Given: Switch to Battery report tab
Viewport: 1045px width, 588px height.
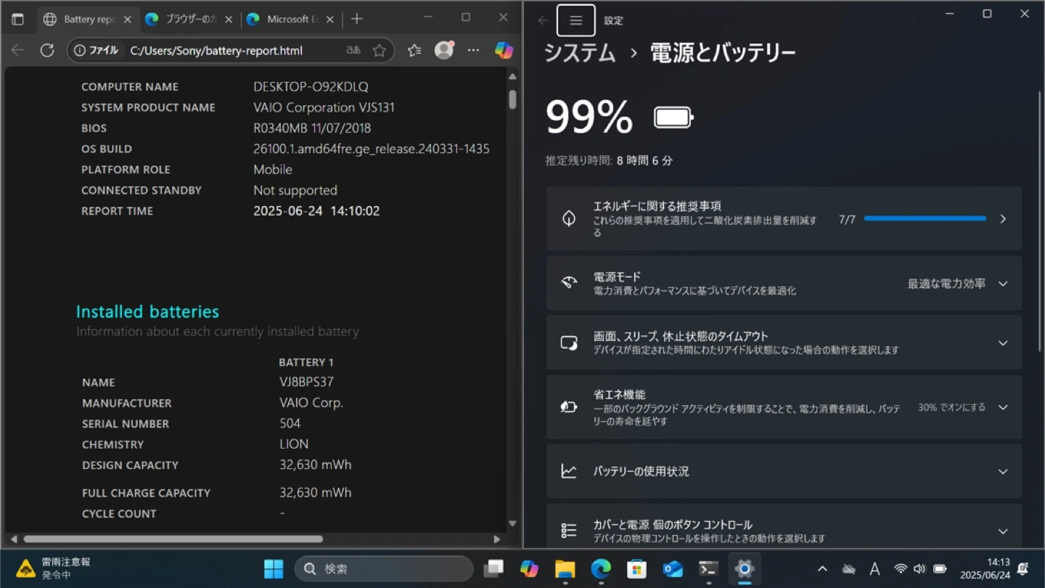Looking at the screenshot, I should click(x=87, y=20).
